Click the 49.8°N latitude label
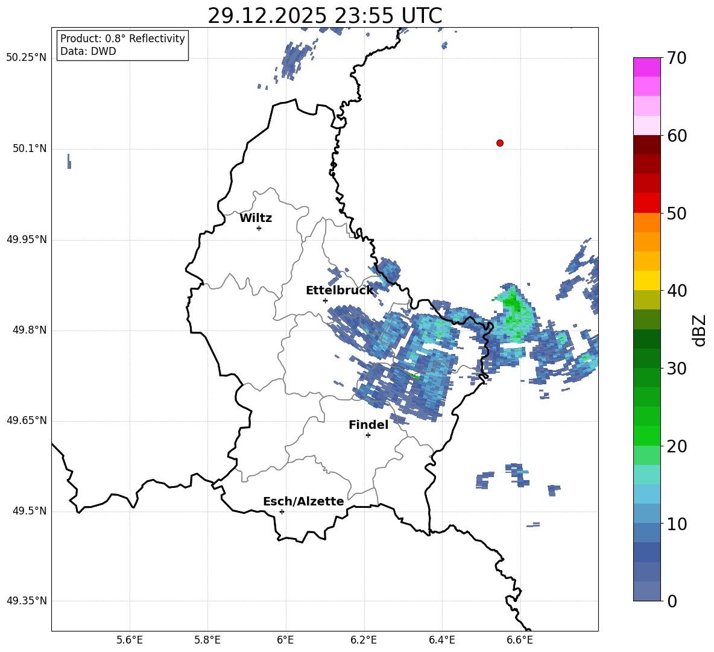The height and width of the screenshot is (652, 714). point(30,330)
